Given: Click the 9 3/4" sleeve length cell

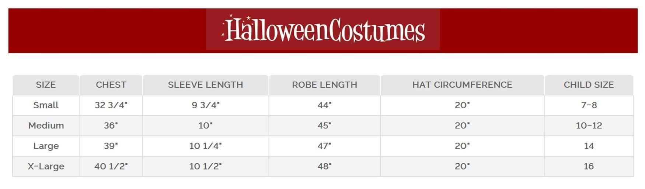Looking at the screenshot, I should click(205, 105).
